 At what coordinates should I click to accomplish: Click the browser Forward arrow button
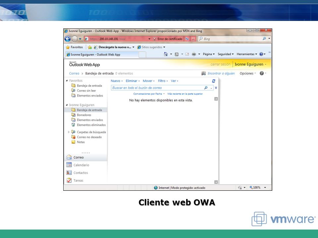pyautogui.click(x=75, y=39)
